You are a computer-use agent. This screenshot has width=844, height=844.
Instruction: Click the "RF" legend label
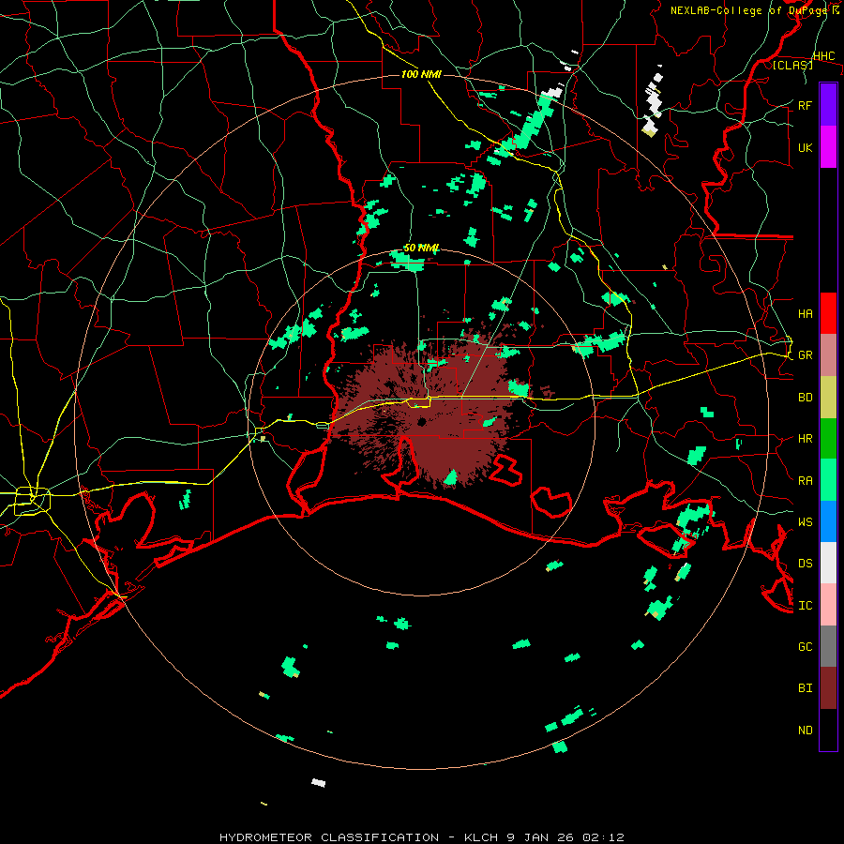pyautogui.click(x=805, y=105)
